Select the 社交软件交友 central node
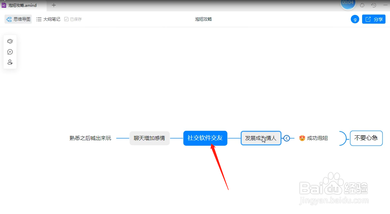This screenshot has width=390, height=214. (205, 138)
